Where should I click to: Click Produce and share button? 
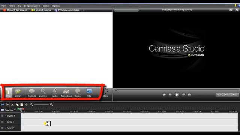67,10
